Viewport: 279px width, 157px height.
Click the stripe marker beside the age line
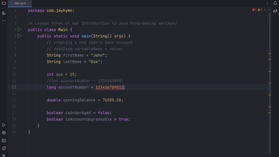(270, 72)
